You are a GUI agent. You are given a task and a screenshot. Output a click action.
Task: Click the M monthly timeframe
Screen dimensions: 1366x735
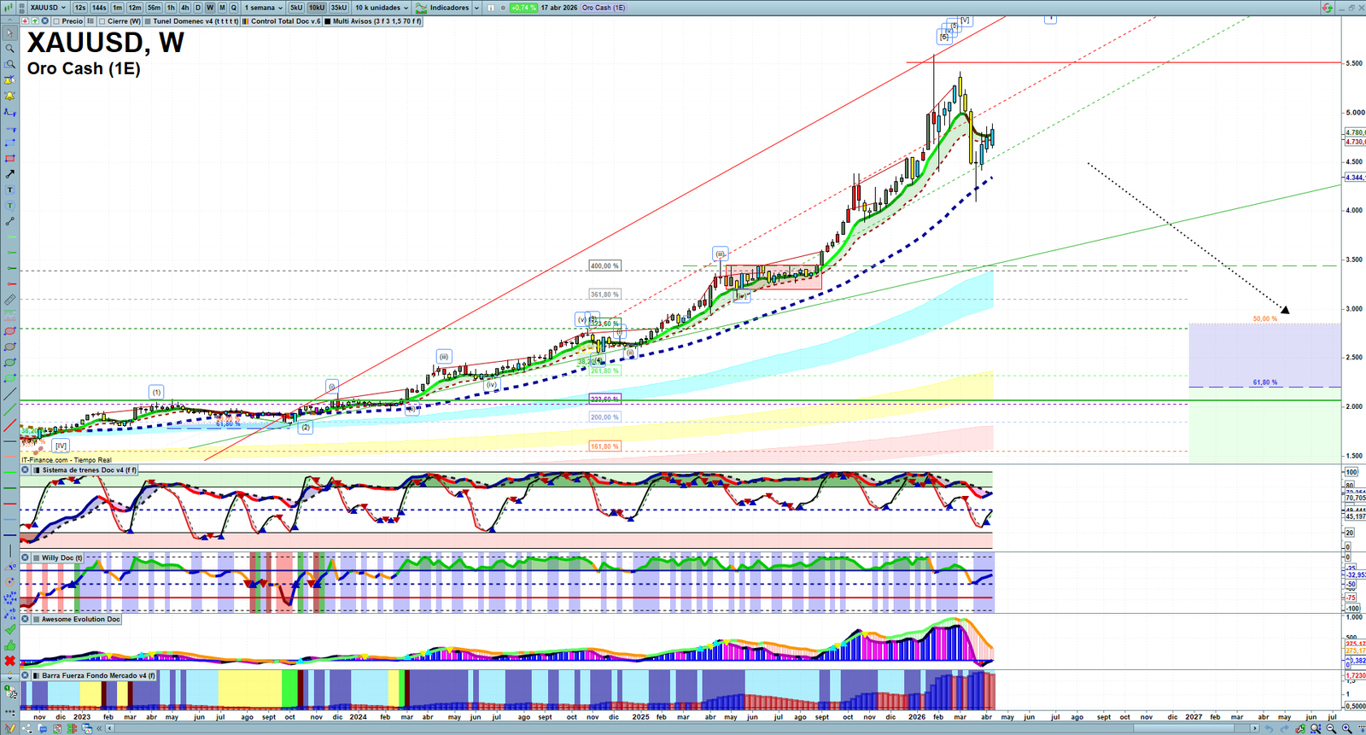[x=222, y=8]
